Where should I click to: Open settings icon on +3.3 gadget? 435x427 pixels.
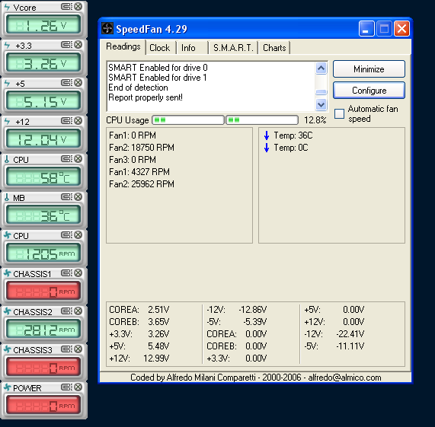(66, 44)
